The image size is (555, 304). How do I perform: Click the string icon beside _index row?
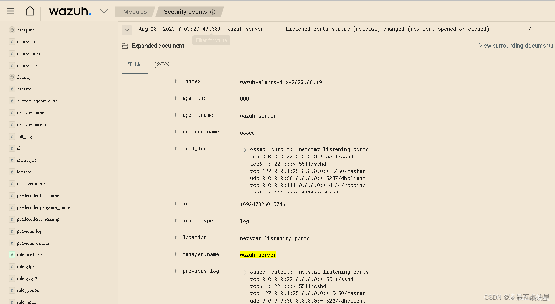pyautogui.click(x=176, y=81)
